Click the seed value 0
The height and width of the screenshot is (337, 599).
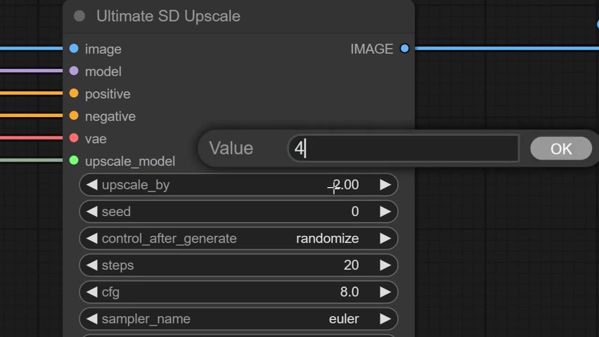pos(355,212)
